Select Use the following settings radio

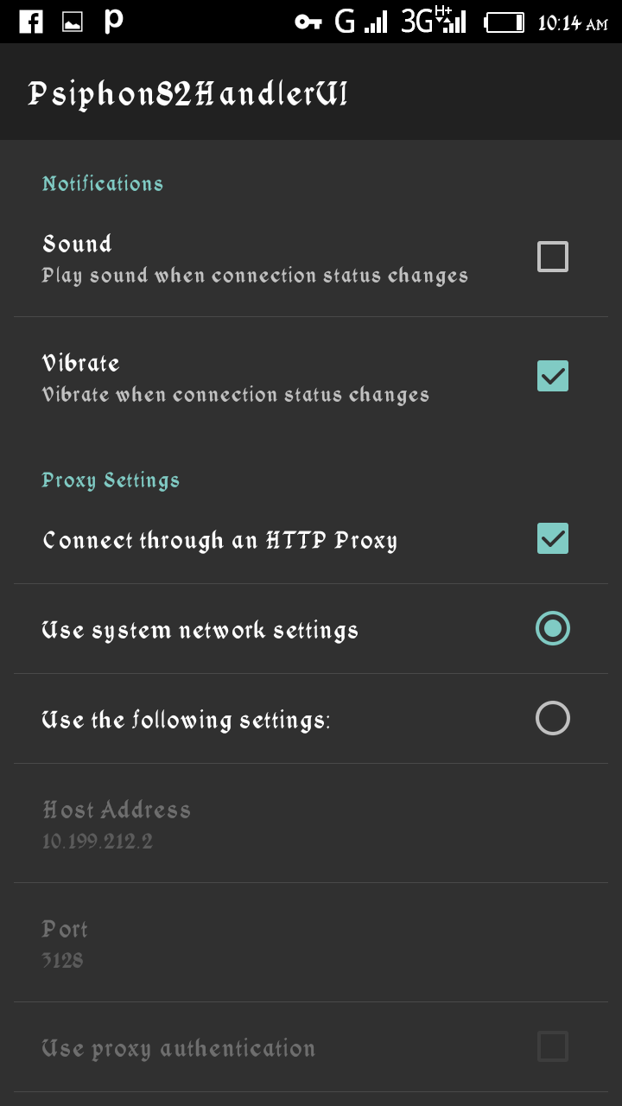pos(553,718)
